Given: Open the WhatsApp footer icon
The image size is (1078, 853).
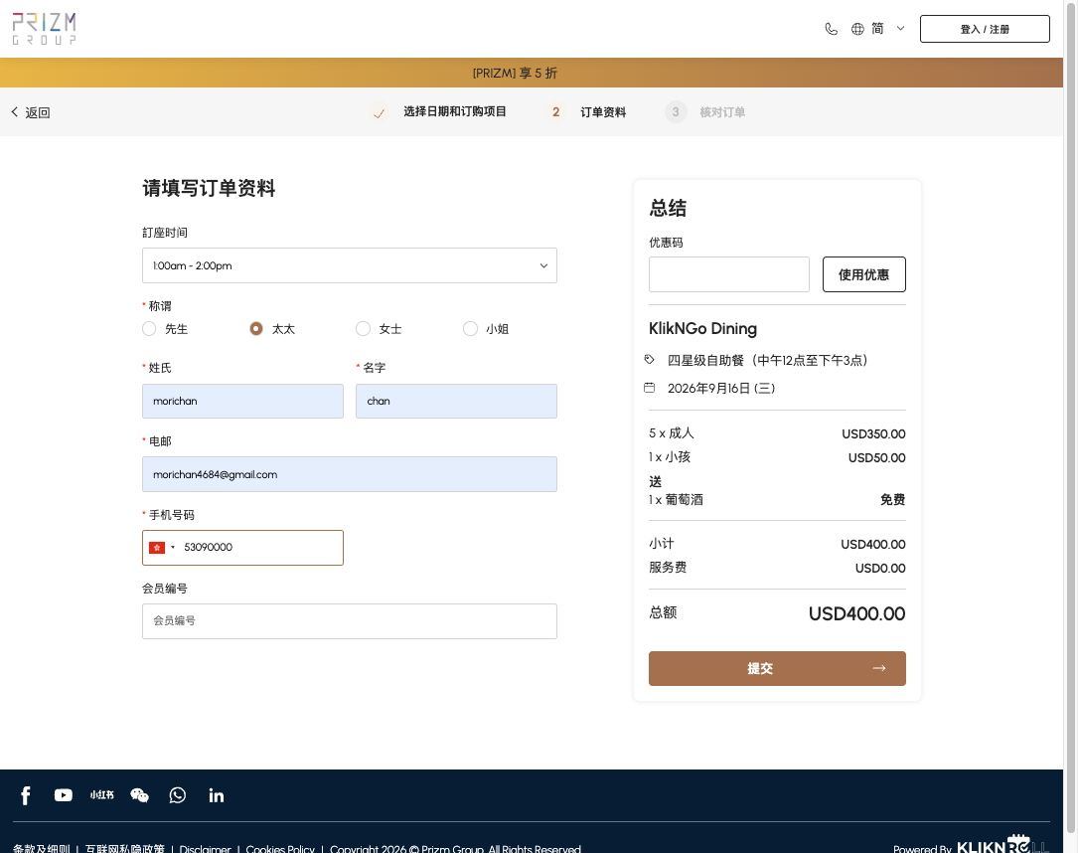Looking at the screenshot, I should click(178, 795).
